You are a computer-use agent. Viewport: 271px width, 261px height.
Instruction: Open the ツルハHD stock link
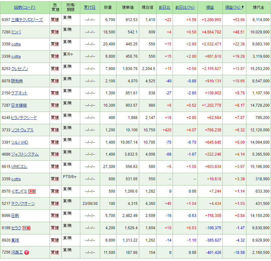click(x=19, y=142)
